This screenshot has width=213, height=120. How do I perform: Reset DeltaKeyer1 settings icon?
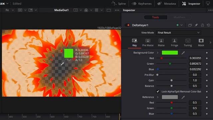(x=209, y=25)
